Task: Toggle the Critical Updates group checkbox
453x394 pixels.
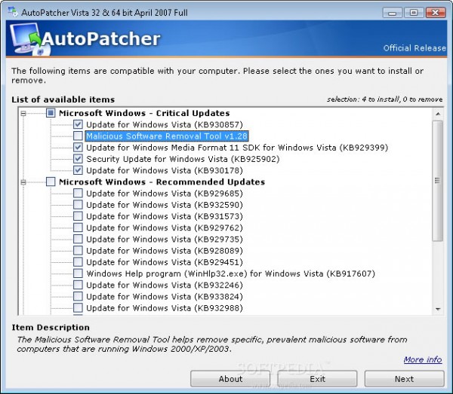Action: (x=51, y=113)
